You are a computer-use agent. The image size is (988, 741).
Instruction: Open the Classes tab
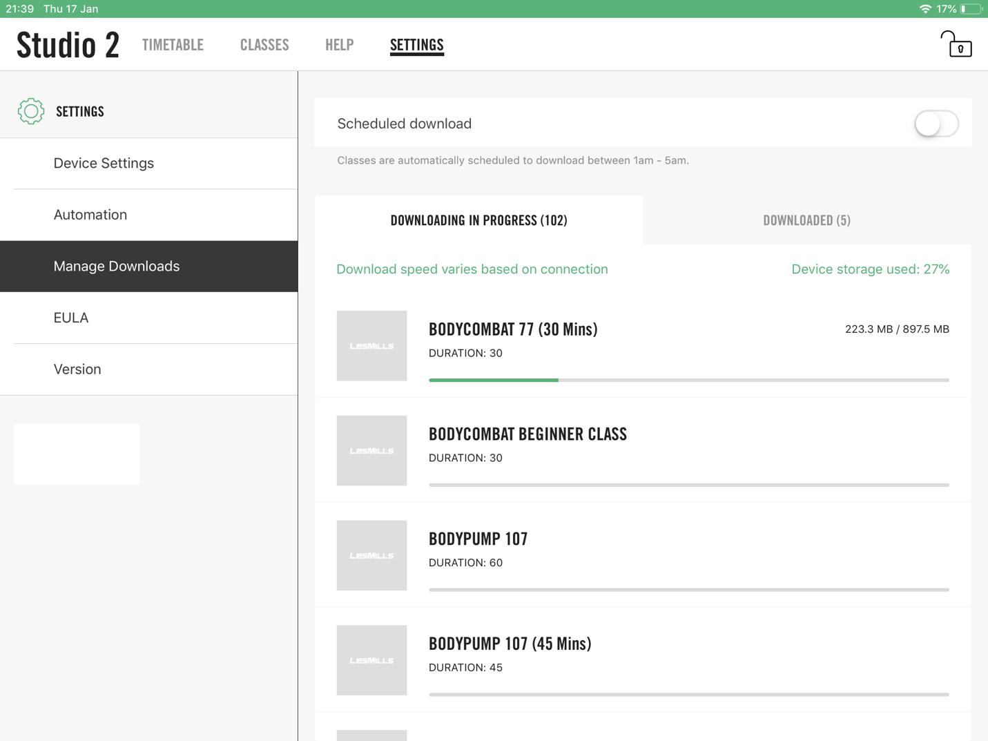(x=264, y=45)
